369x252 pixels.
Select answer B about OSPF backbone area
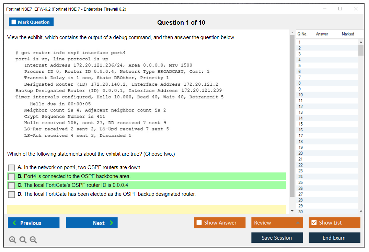tap(12, 177)
